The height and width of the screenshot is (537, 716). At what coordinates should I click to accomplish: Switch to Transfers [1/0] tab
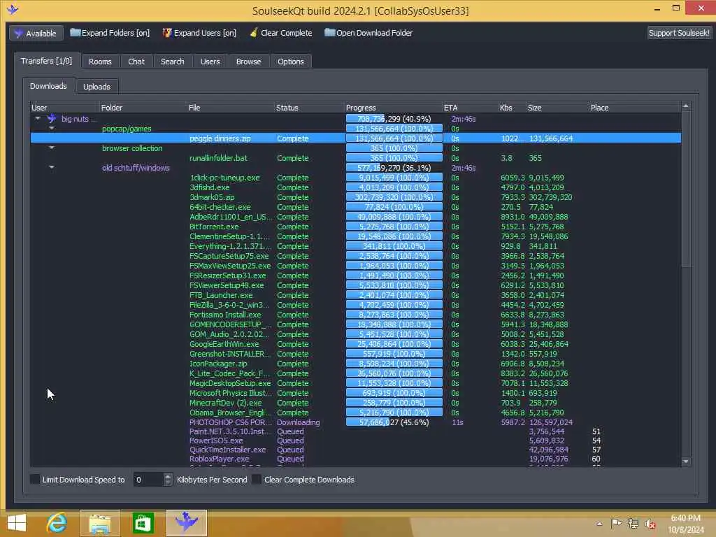click(x=47, y=61)
